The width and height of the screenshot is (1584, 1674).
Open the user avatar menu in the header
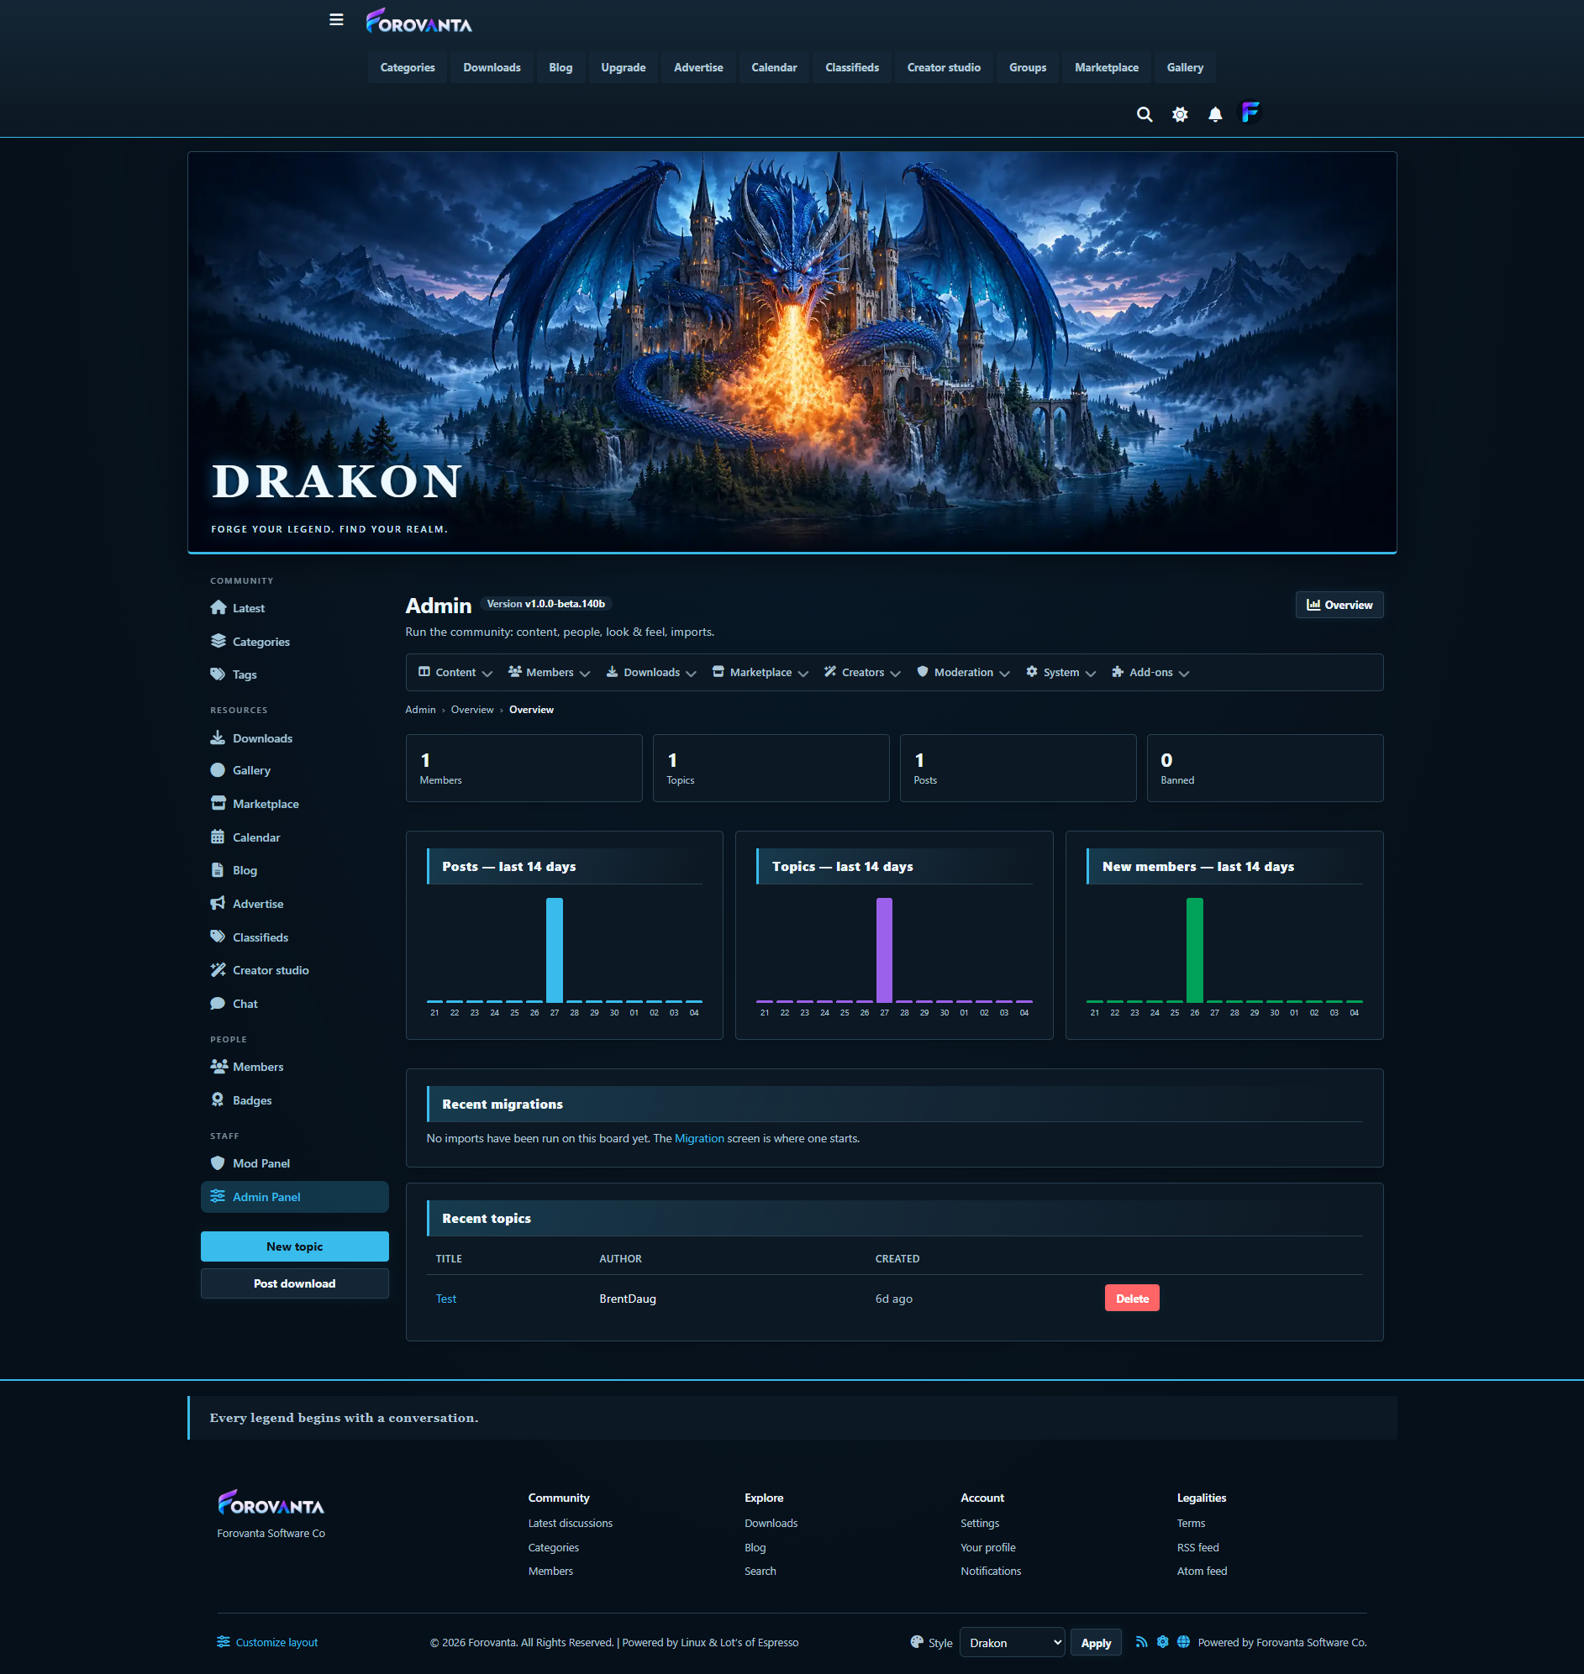pos(1250,113)
